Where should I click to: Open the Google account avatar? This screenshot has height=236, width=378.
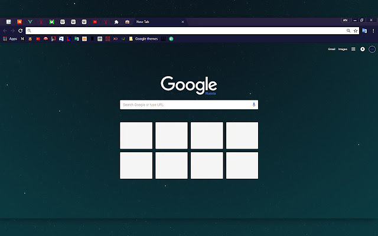click(x=372, y=49)
